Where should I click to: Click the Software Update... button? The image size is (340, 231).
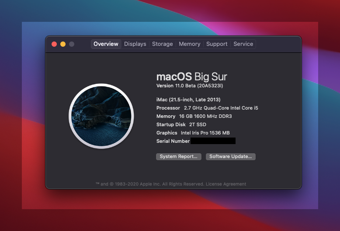point(230,157)
